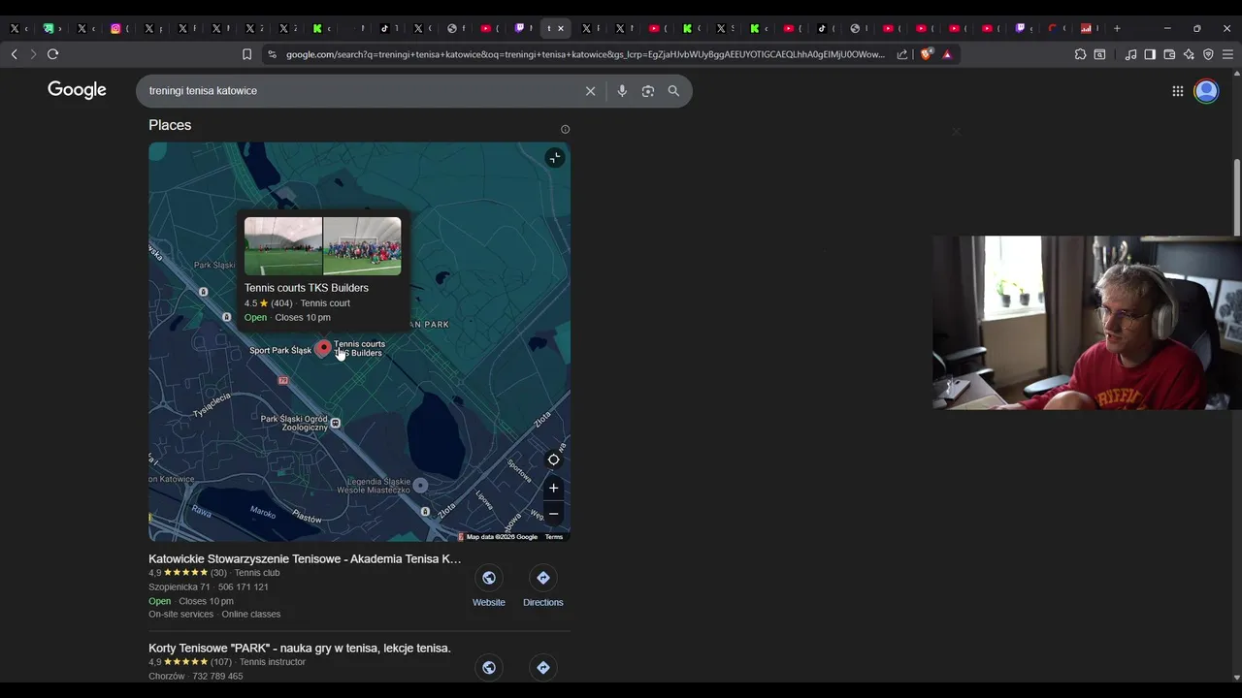Bookmark this page with the bookmark icon

pyautogui.click(x=246, y=54)
